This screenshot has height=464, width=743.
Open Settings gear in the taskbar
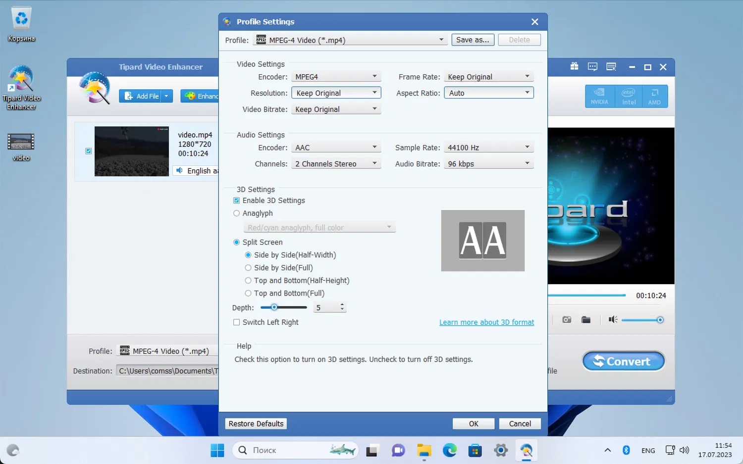point(501,451)
